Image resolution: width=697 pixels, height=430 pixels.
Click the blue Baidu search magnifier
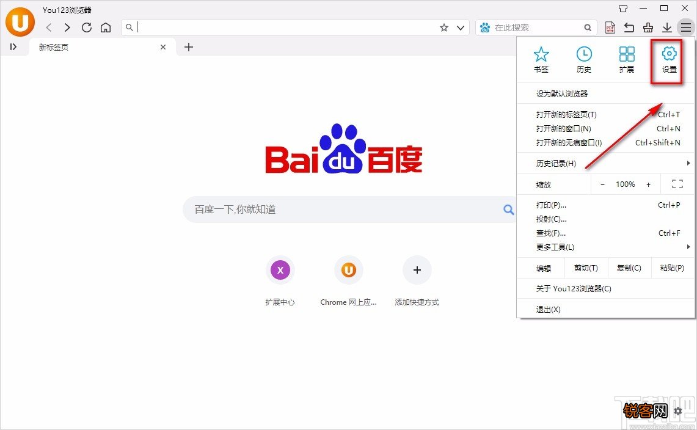(x=508, y=210)
